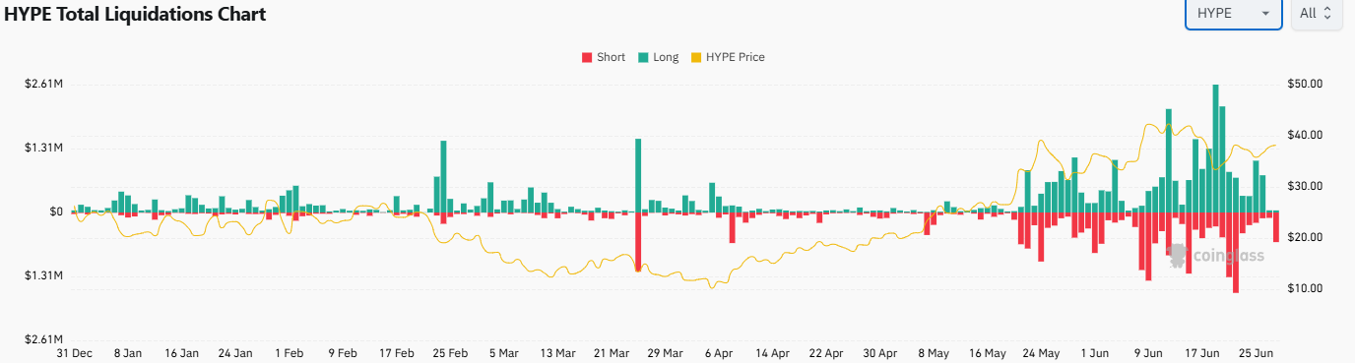Toggle the HYPE Price legend item
The image size is (1355, 363).
pos(727,57)
